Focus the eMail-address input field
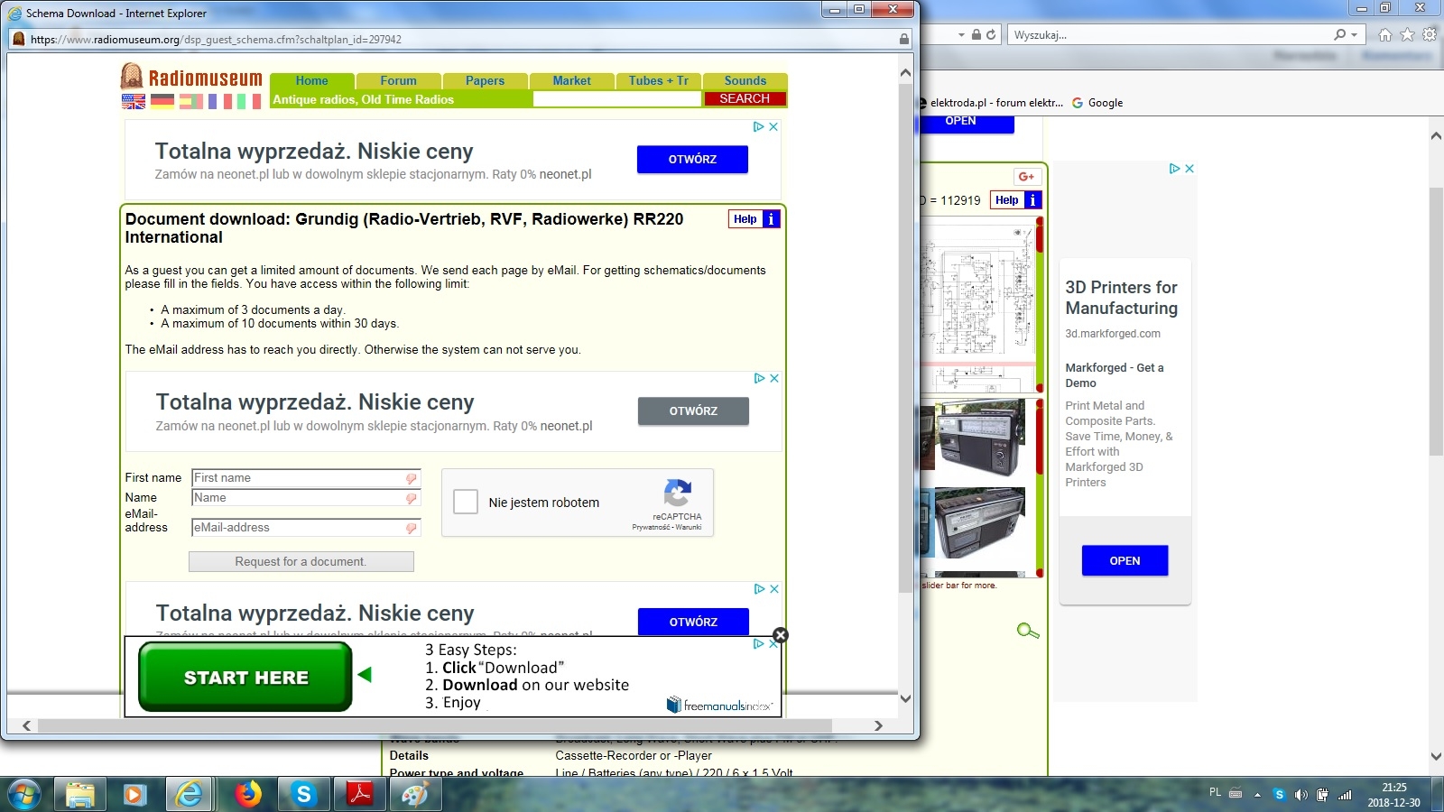This screenshot has height=812, width=1444. point(306,528)
